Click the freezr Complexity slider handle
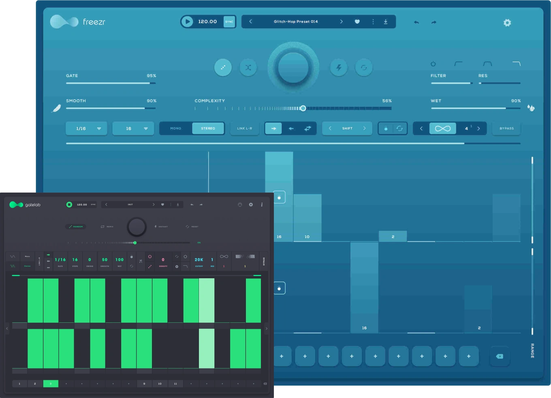551x398 pixels. click(x=303, y=108)
